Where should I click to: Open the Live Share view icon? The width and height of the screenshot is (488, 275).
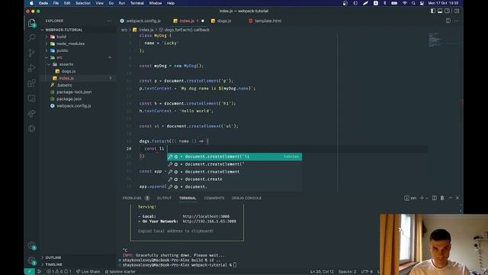pos(32,114)
